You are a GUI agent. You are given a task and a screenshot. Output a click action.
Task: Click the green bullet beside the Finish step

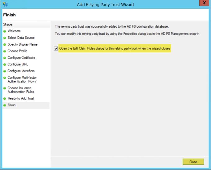5,105
